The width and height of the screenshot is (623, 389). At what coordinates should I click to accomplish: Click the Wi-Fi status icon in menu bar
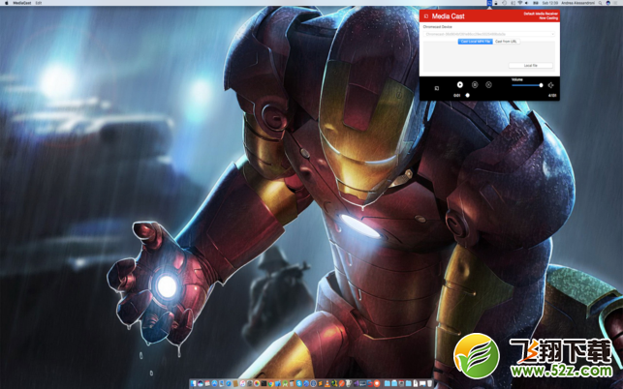pyautogui.click(x=520, y=3)
